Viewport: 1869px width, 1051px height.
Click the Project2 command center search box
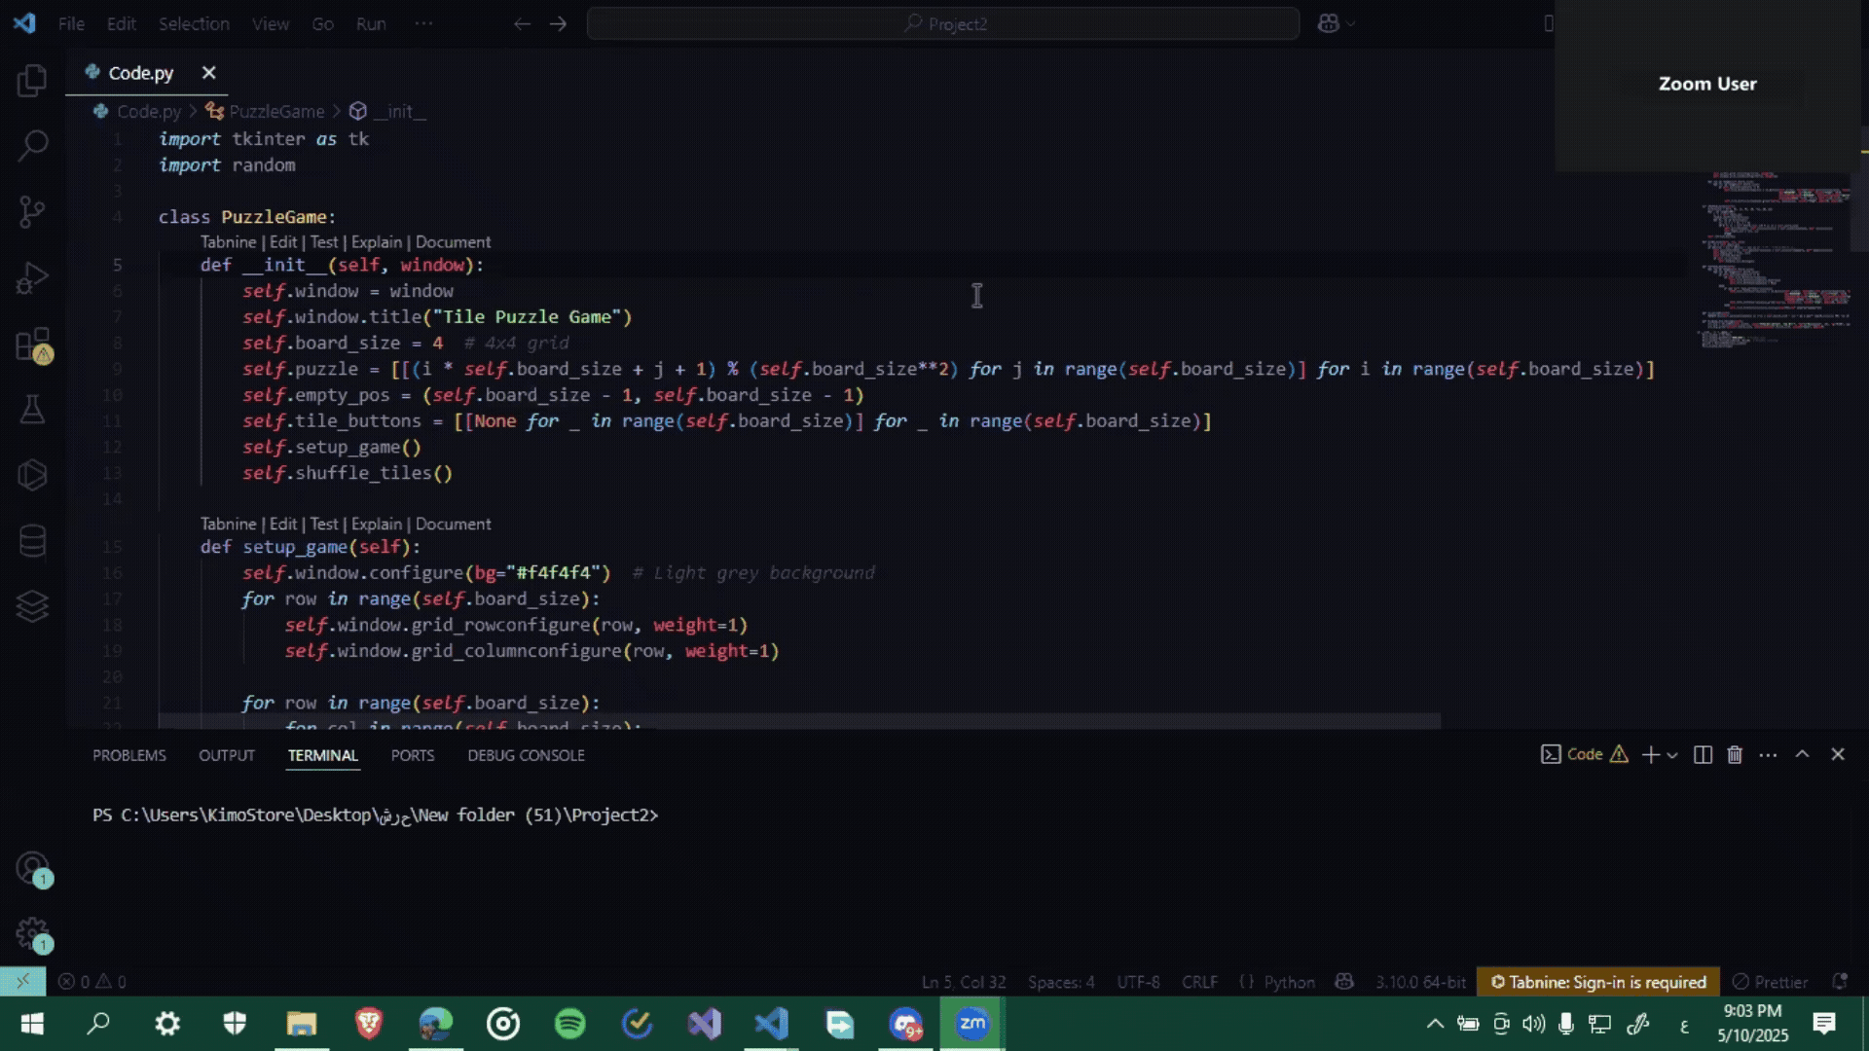[x=942, y=23]
